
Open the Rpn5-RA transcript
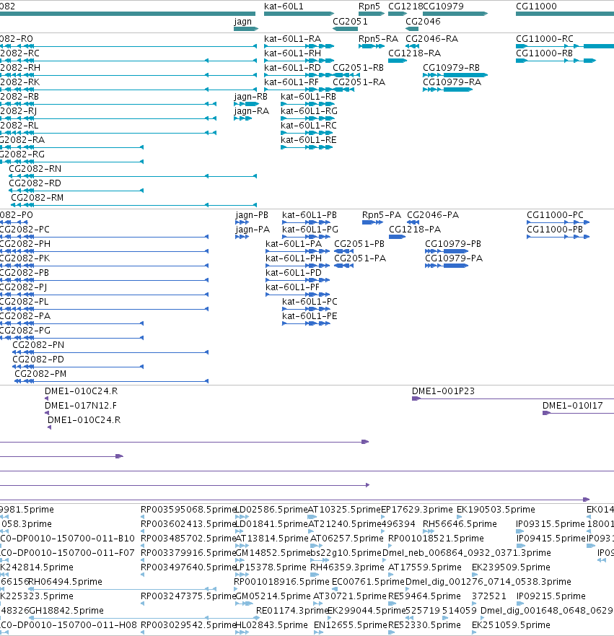[372, 46]
